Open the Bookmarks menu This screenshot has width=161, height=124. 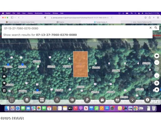point(39,13)
